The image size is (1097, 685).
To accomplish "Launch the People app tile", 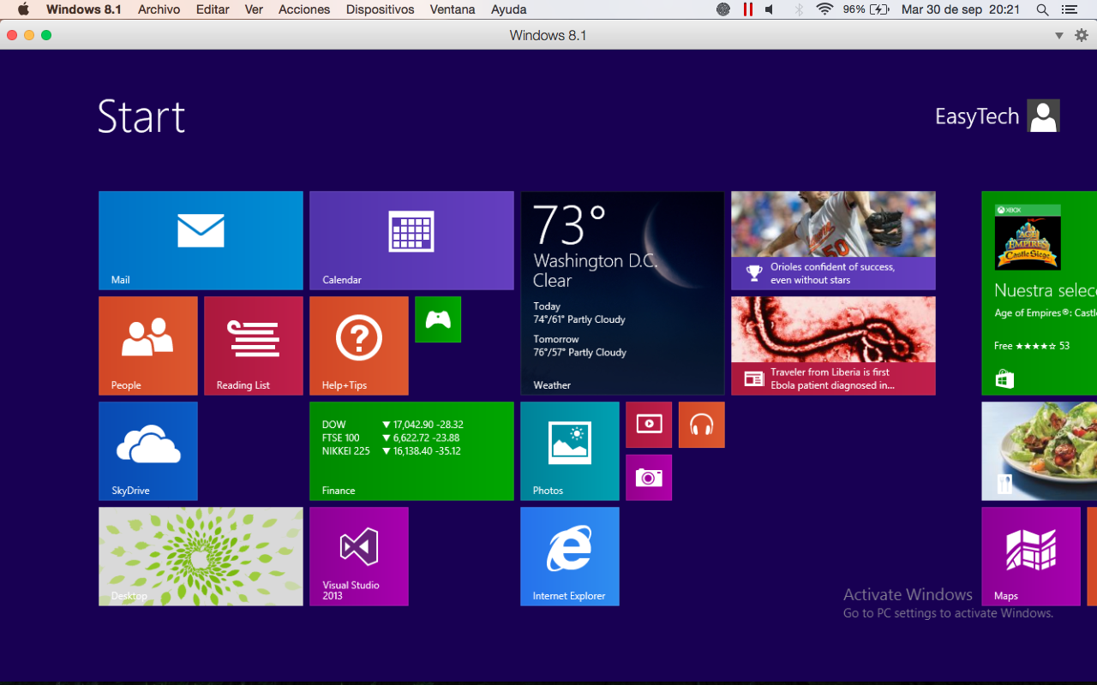I will coord(148,346).
